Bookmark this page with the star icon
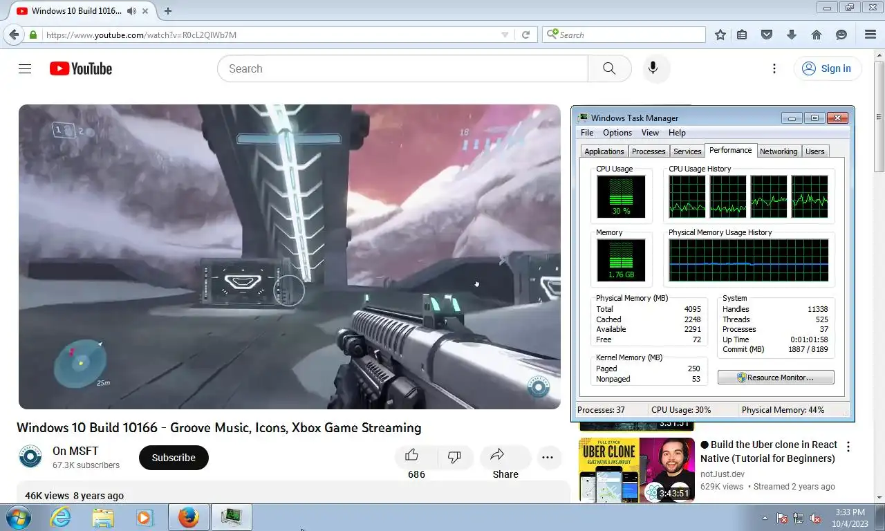Image resolution: width=885 pixels, height=531 pixels. (x=720, y=35)
